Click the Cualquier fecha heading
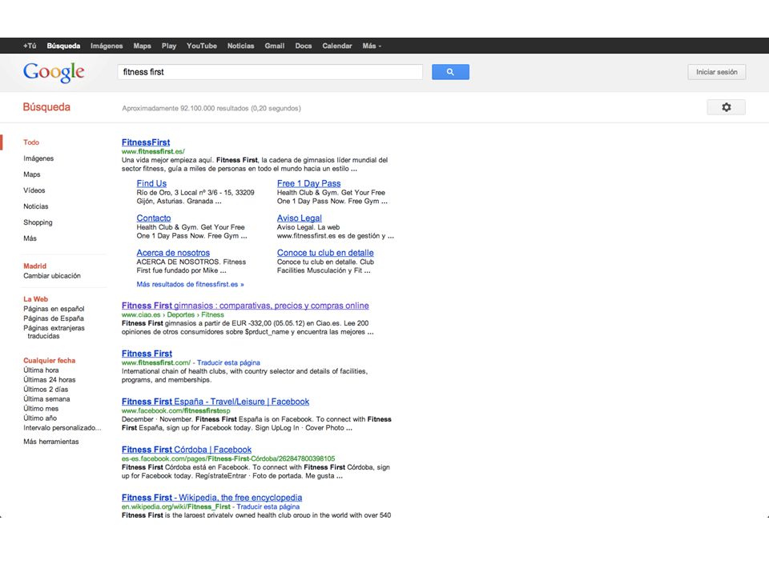769x576 pixels. pyautogui.click(x=50, y=361)
